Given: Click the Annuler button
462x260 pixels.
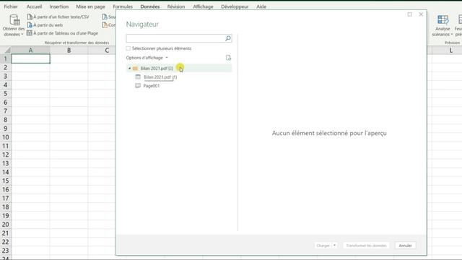Looking at the screenshot, I should (x=406, y=246).
